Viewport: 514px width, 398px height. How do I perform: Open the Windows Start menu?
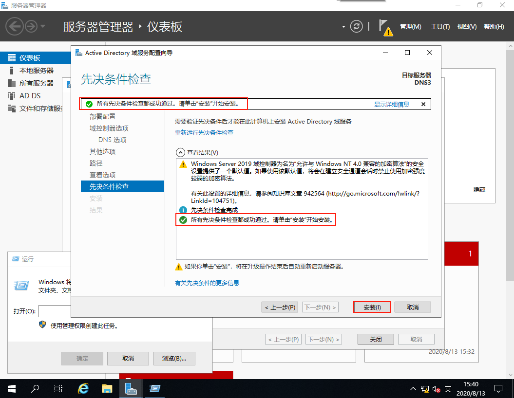12,388
